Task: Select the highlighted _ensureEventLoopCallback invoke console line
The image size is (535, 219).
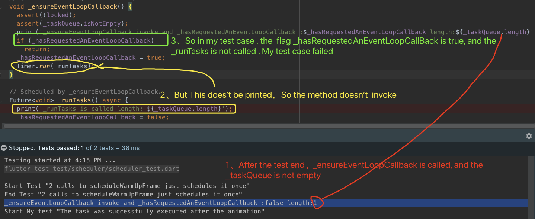Action: point(266,203)
